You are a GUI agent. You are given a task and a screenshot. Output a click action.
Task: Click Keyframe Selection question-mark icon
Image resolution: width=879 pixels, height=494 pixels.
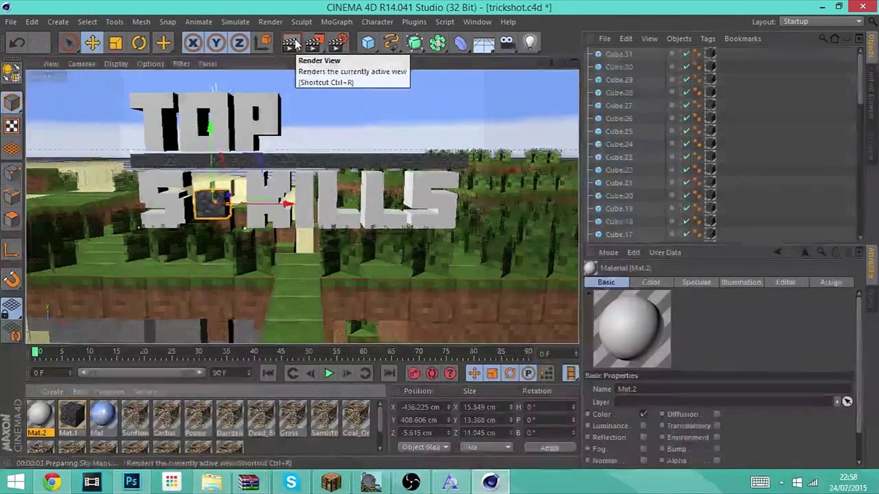(x=450, y=373)
